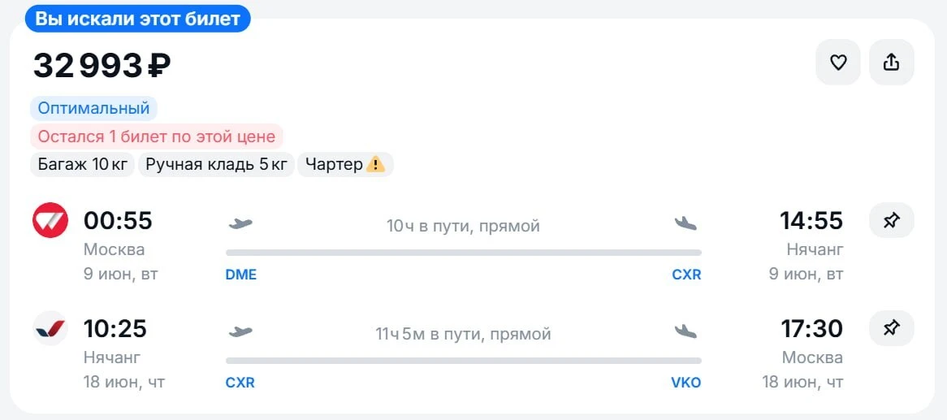Image resolution: width=947 pixels, height=420 pixels.
Task: Click 'Остался 1 билет по этой цене' notice
Action: pyautogui.click(x=157, y=136)
